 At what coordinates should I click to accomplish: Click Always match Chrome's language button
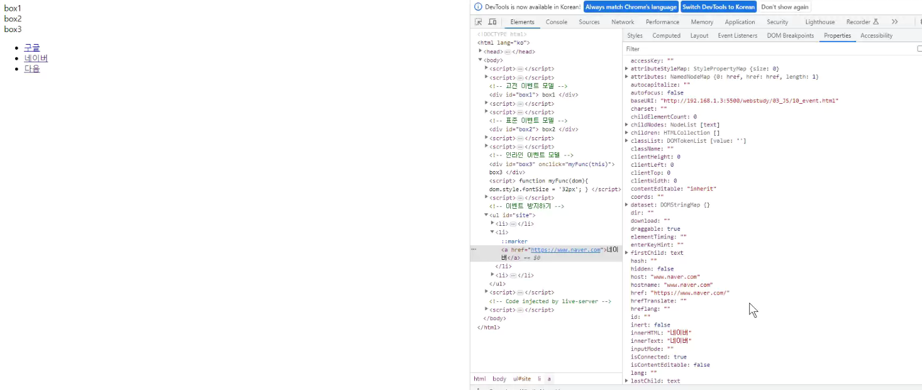631,7
